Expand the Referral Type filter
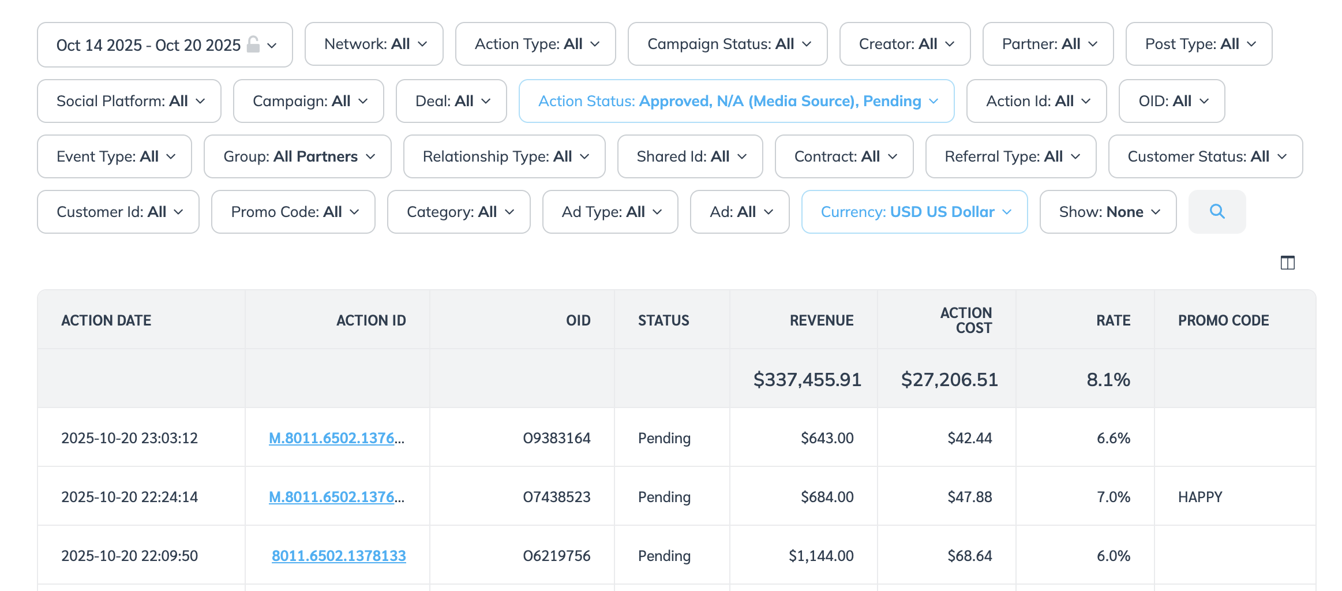This screenshot has height=591, width=1342. 1010,156
